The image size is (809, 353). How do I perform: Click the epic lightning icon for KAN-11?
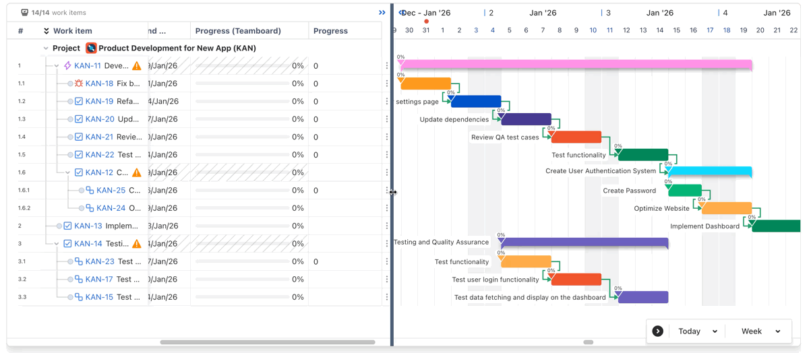point(67,66)
